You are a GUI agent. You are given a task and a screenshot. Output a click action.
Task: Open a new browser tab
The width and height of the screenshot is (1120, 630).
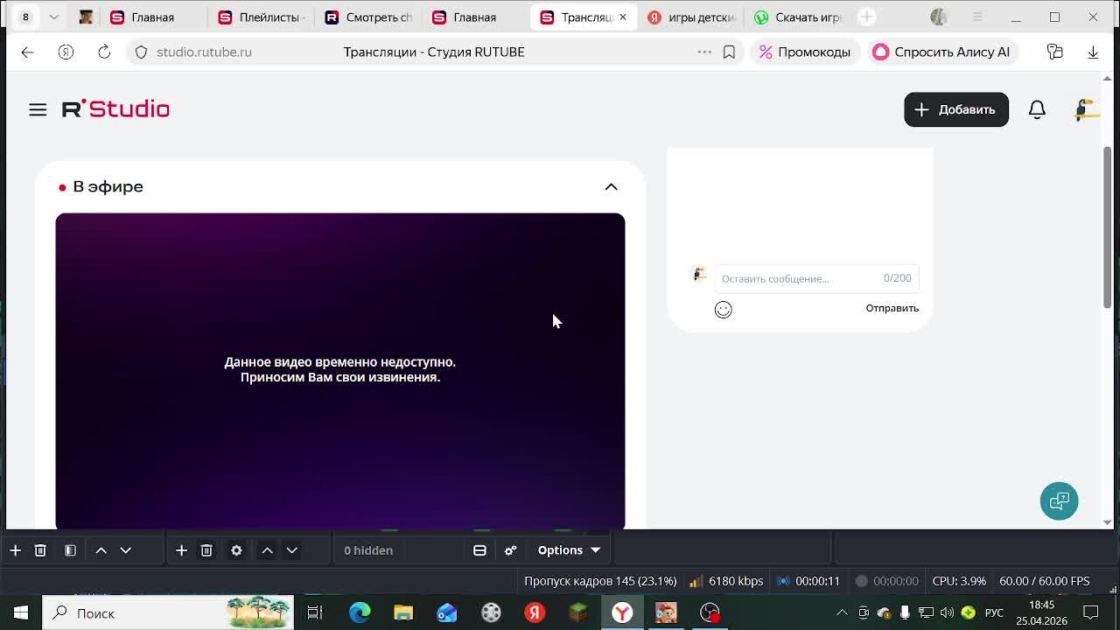pyautogui.click(x=866, y=17)
